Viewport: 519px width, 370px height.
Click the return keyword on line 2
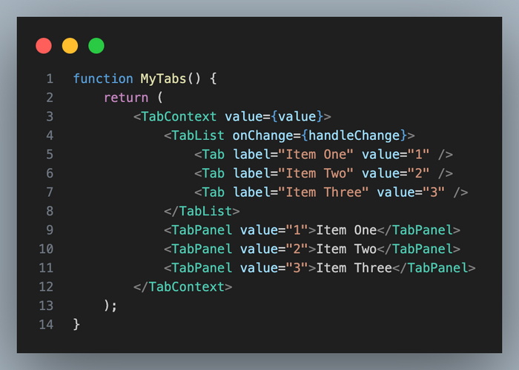[x=122, y=98]
